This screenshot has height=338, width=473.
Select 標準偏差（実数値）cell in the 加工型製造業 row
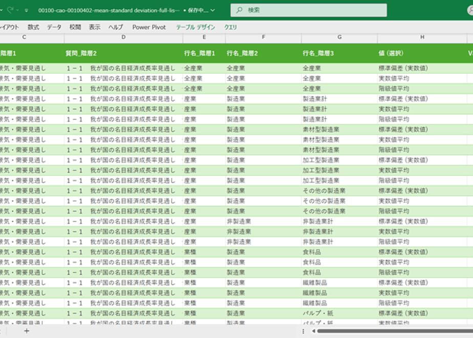(x=422, y=160)
